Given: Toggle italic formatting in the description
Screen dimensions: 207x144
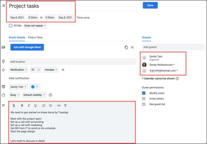Looking at the screenshot, I should click(29, 106).
